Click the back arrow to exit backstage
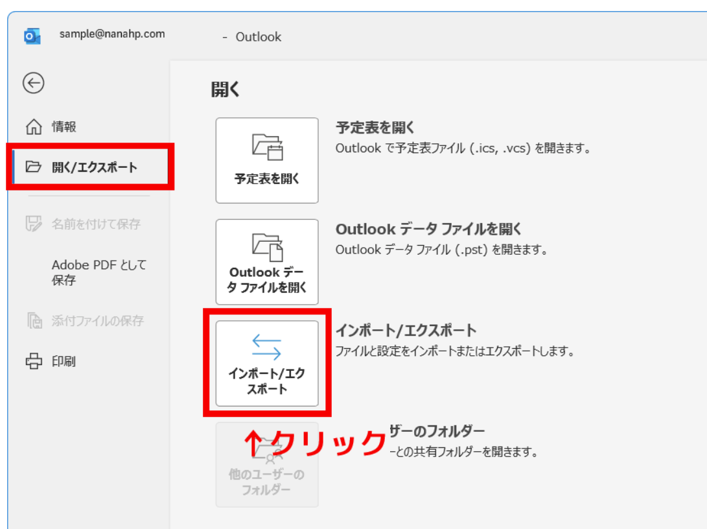The image size is (707, 529). (x=33, y=83)
